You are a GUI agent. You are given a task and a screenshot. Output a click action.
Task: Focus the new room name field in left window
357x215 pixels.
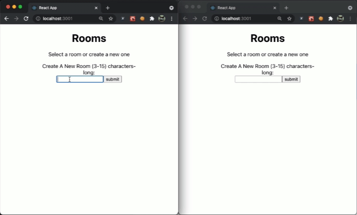click(x=80, y=79)
